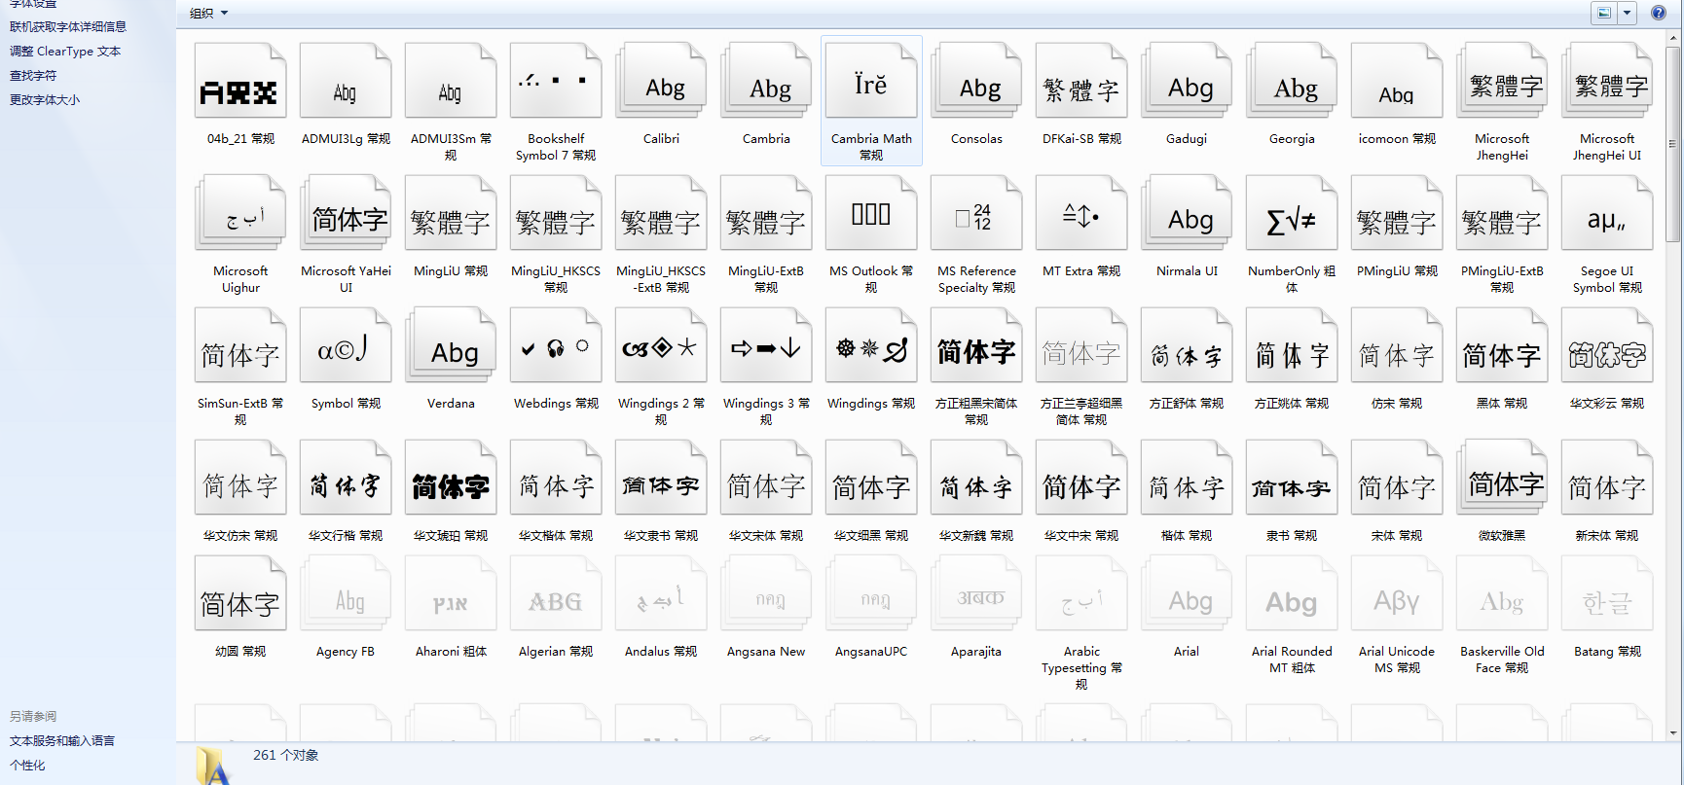Select the Bookshelf Symbol 7 font icon
The height and width of the screenshot is (785, 1684).
(556, 81)
